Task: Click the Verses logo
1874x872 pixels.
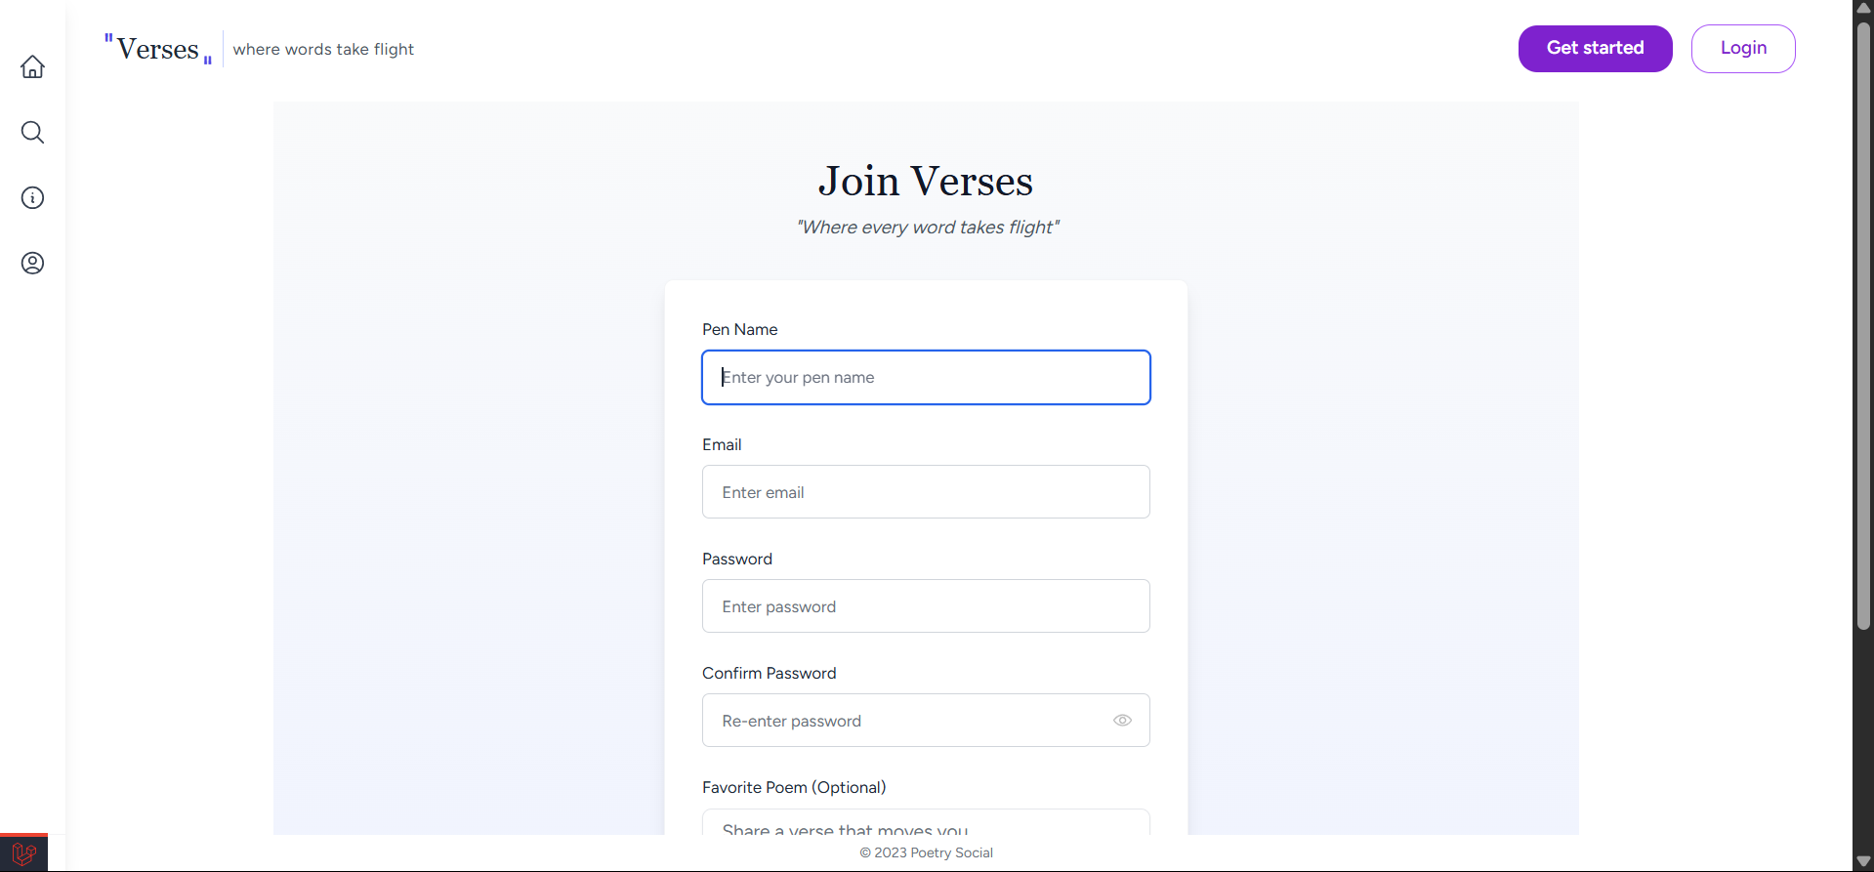Action: coord(158,49)
